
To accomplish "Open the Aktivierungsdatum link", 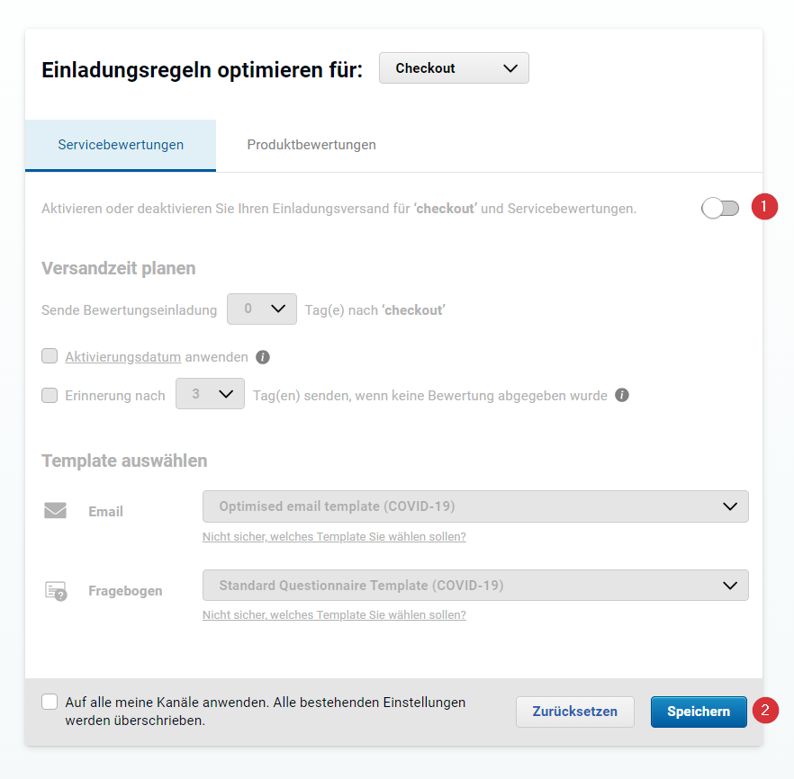I will pos(123,357).
